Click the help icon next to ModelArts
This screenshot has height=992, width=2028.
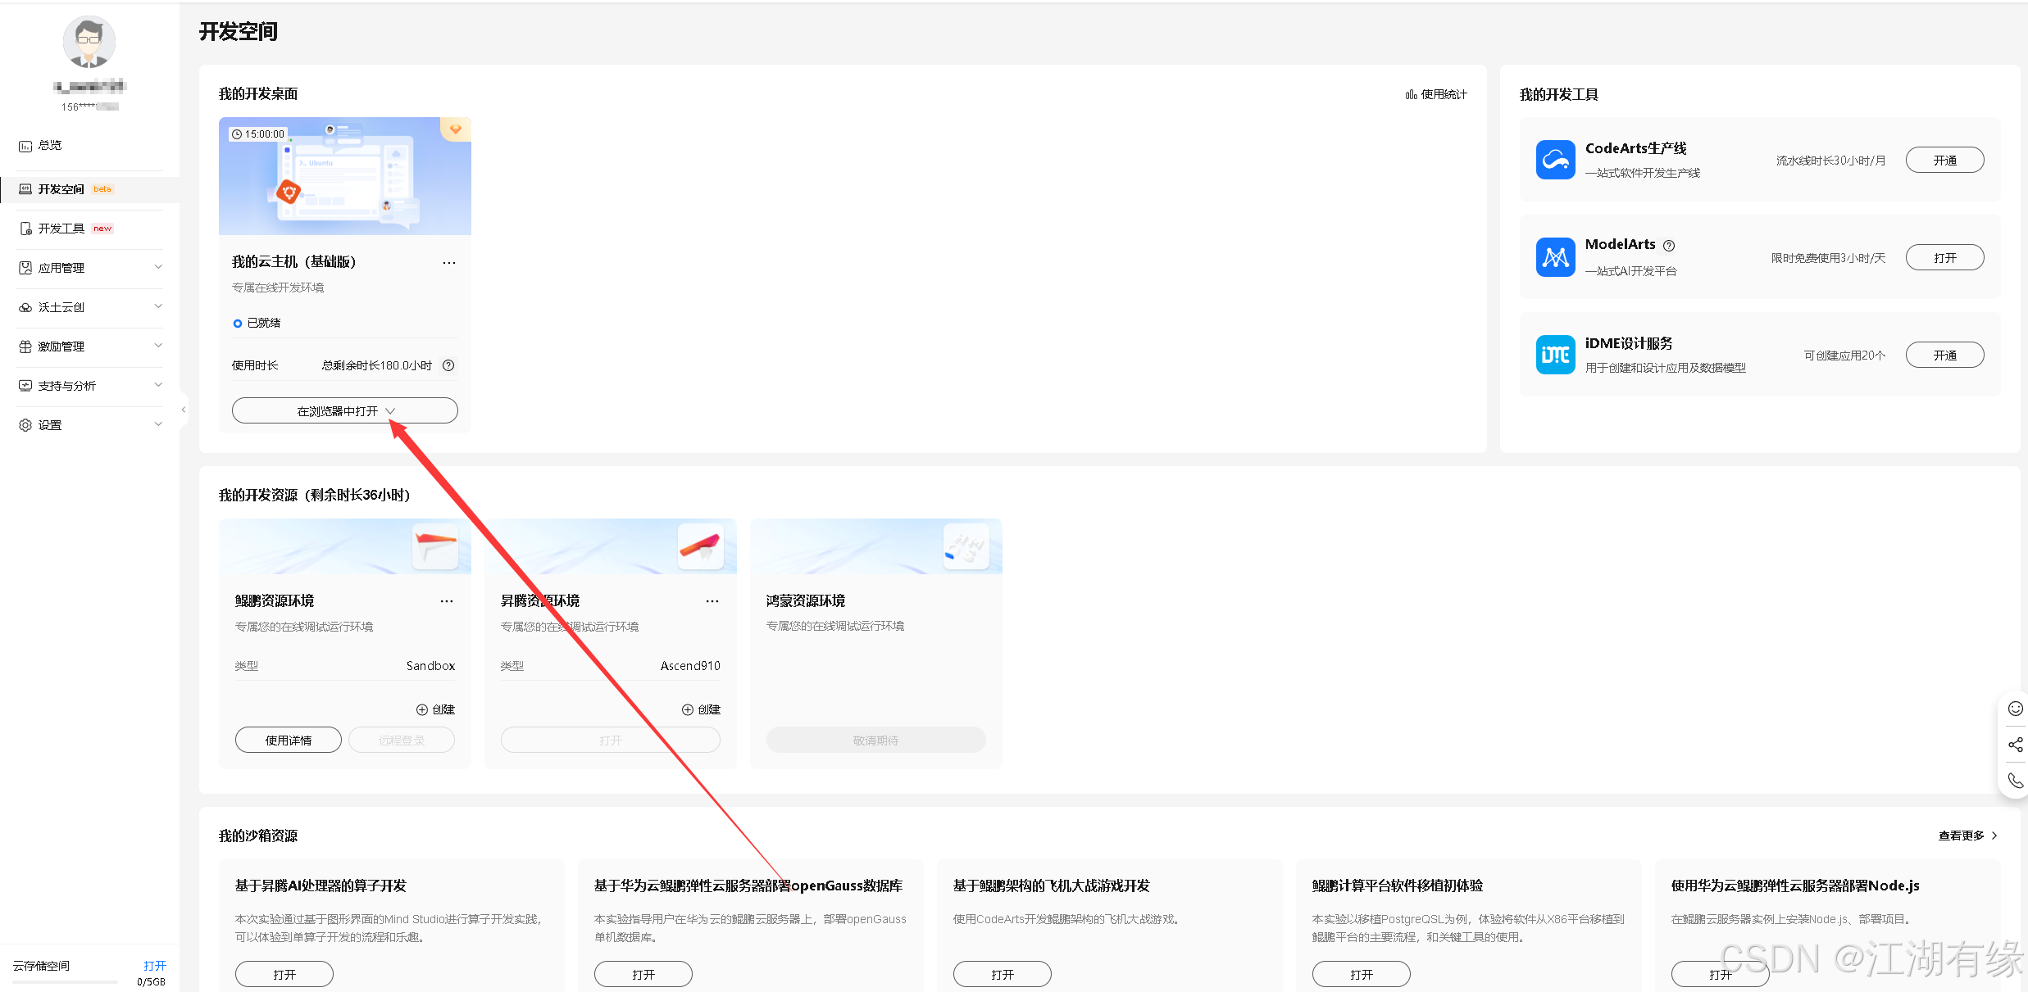coord(1669,245)
